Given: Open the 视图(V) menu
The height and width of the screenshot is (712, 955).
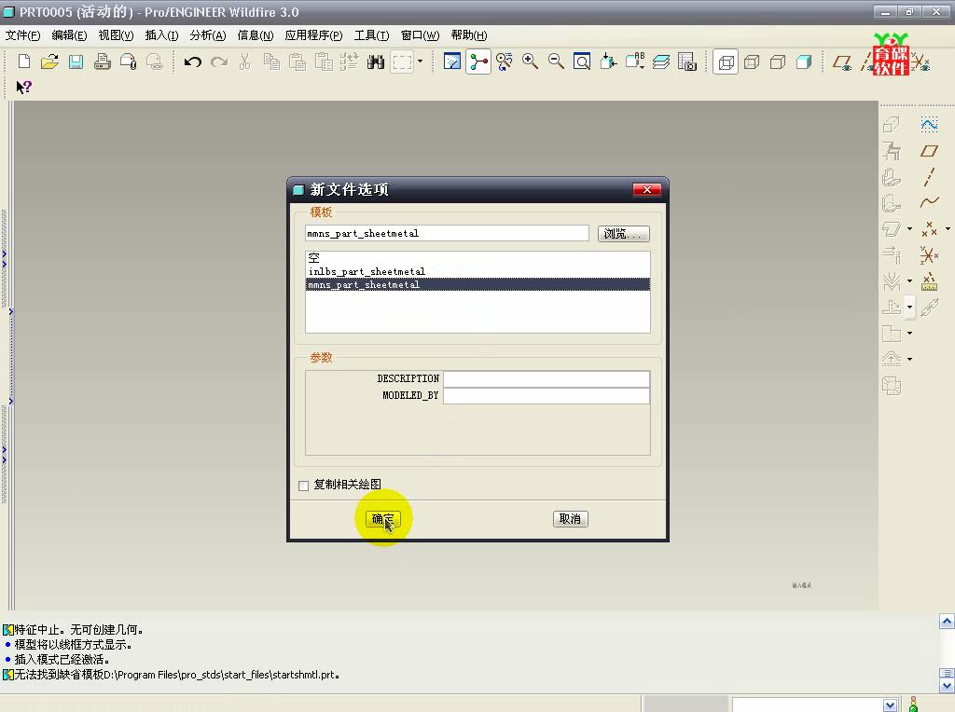Looking at the screenshot, I should click(116, 35).
